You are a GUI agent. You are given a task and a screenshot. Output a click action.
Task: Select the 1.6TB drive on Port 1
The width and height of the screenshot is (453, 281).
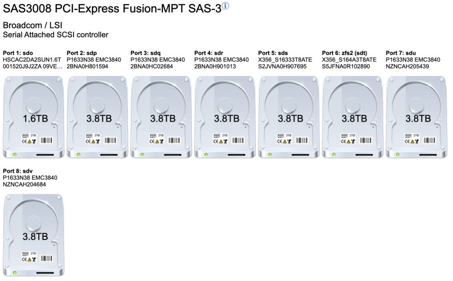pyautogui.click(x=34, y=117)
